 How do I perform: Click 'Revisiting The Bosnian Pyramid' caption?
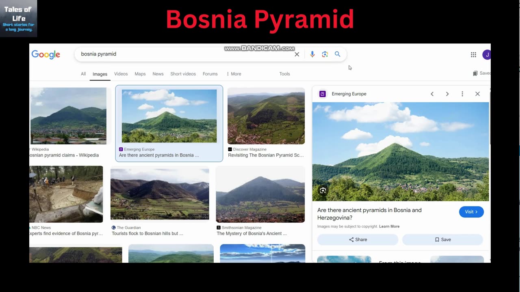266,155
